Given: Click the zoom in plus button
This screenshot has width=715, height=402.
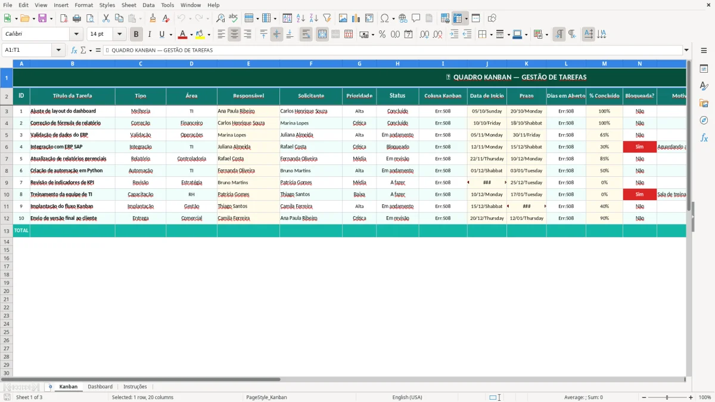Looking at the screenshot, I should [x=691, y=397].
